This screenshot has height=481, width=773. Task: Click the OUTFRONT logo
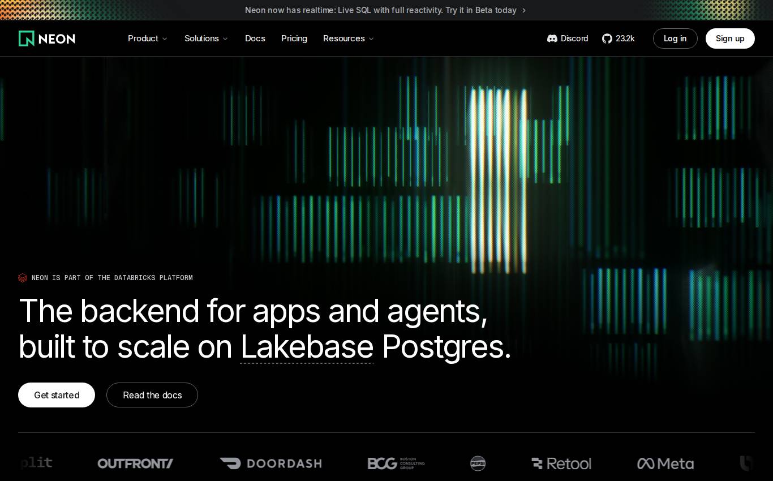click(x=135, y=463)
